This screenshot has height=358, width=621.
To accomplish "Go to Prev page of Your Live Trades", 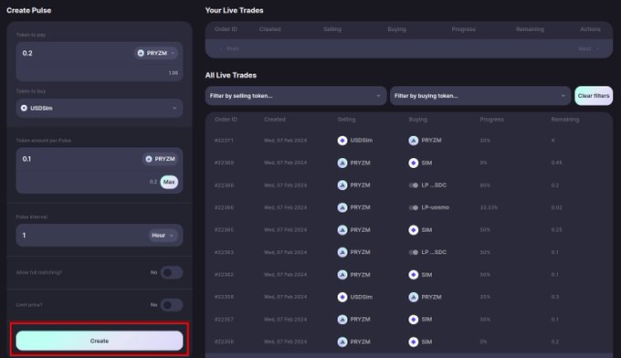I will (x=229, y=48).
